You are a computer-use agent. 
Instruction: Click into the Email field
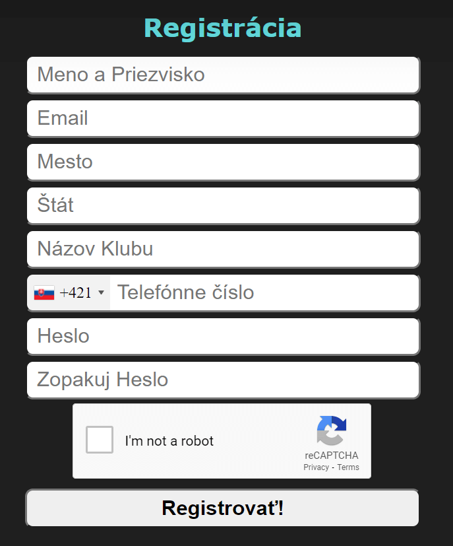tap(223, 118)
